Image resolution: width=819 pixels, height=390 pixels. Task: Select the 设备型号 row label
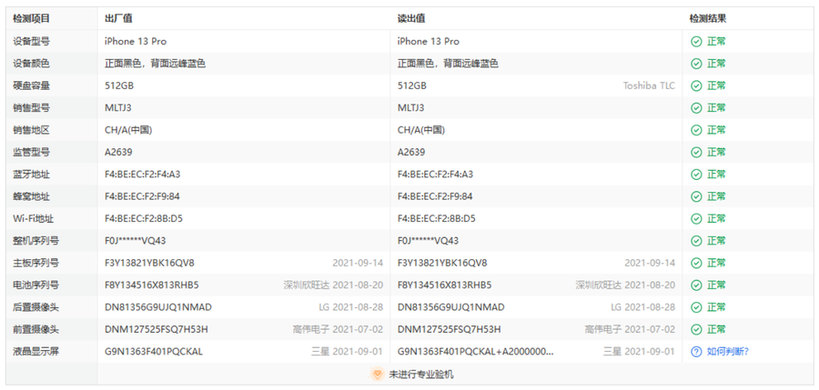pyautogui.click(x=31, y=41)
